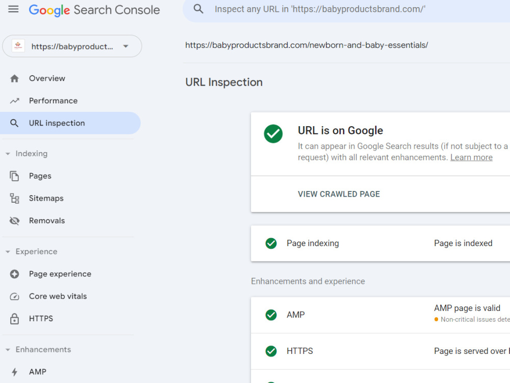510x383 pixels.
Task: Click the Core web vitals gauge icon
Action: [x=14, y=296]
